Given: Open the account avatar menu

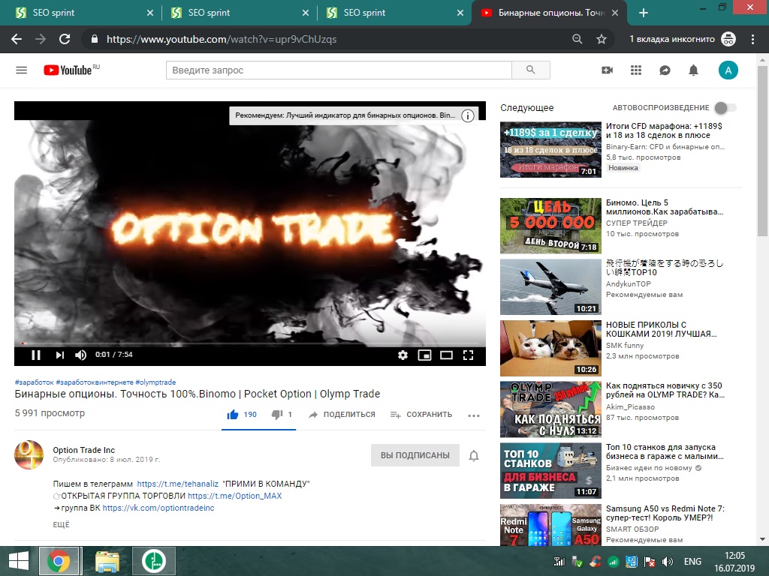Looking at the screenshot, I should click(728, 70).
